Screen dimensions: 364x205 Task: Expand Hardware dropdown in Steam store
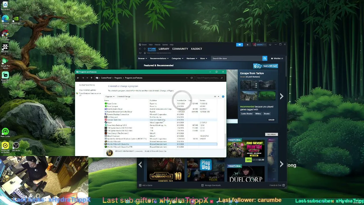click(192, 58)
